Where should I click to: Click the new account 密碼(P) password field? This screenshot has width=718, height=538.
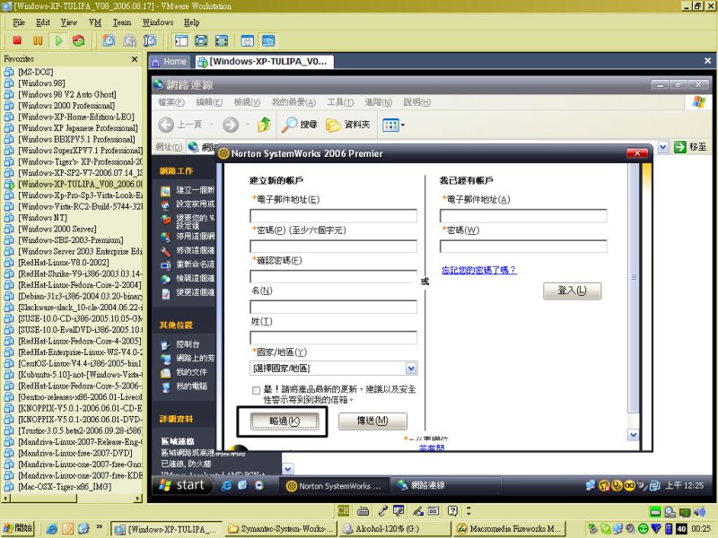[333, 246]
